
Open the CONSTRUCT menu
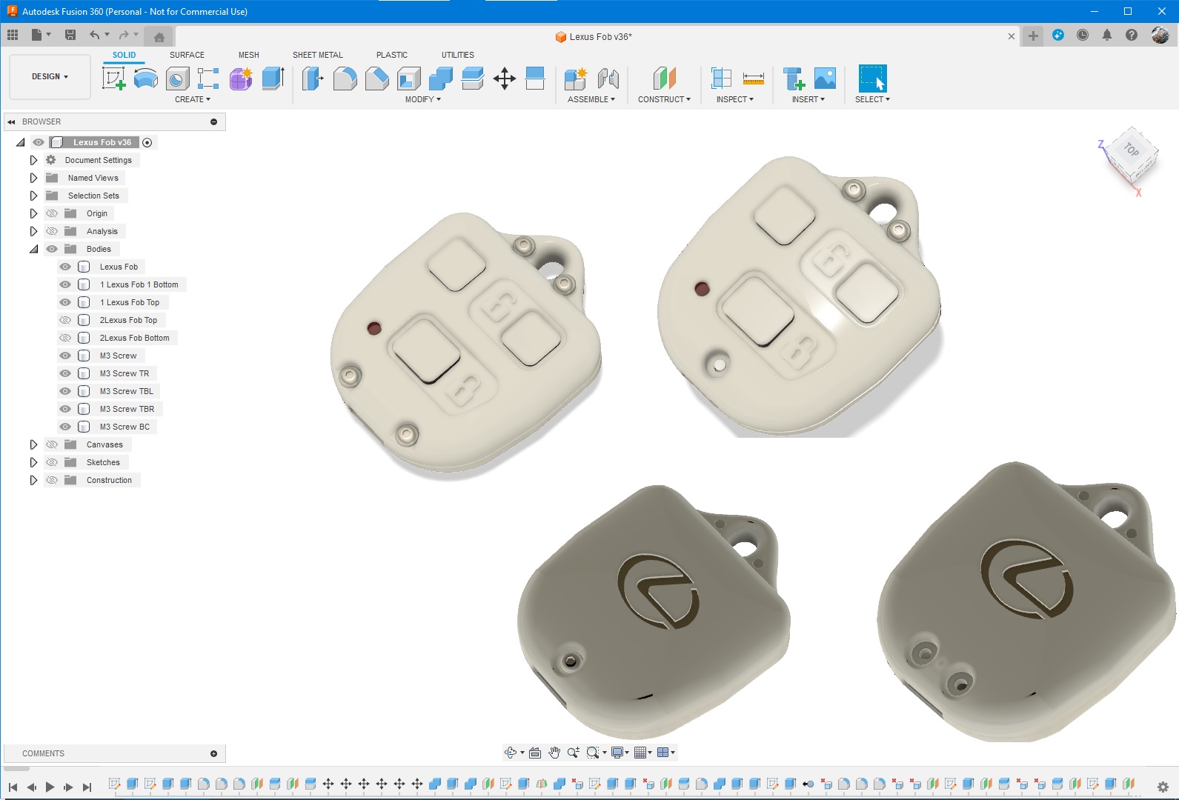click(664, 99)
